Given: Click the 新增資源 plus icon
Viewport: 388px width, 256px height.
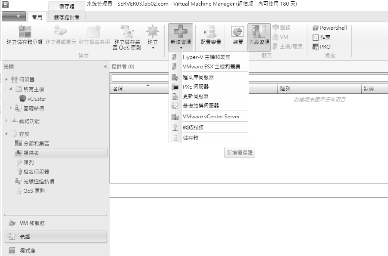Looking at the screenshot, I should tap(181, 31).
